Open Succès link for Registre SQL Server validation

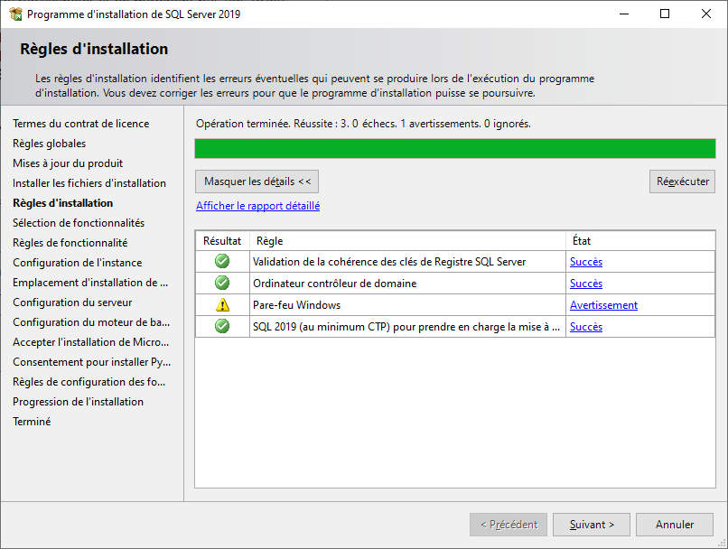(x=586, y=262)
